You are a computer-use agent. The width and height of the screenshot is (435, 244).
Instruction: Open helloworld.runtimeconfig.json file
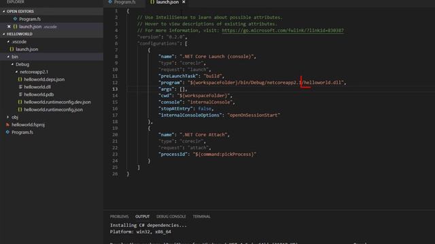click(53, 110)
